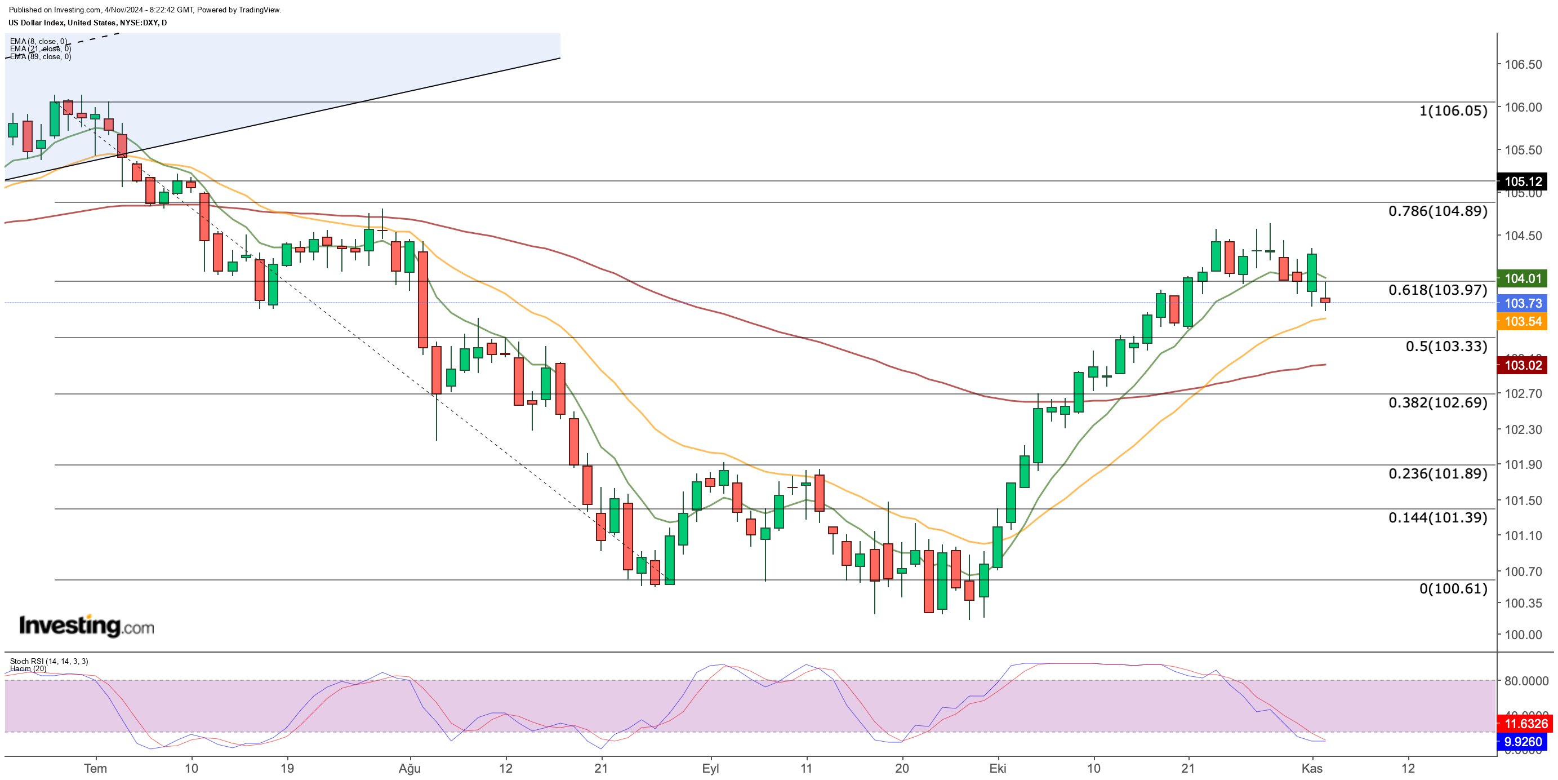
Task: Click the red 11.6326 Stoch RSI value tag
Action: [1524, 723]
